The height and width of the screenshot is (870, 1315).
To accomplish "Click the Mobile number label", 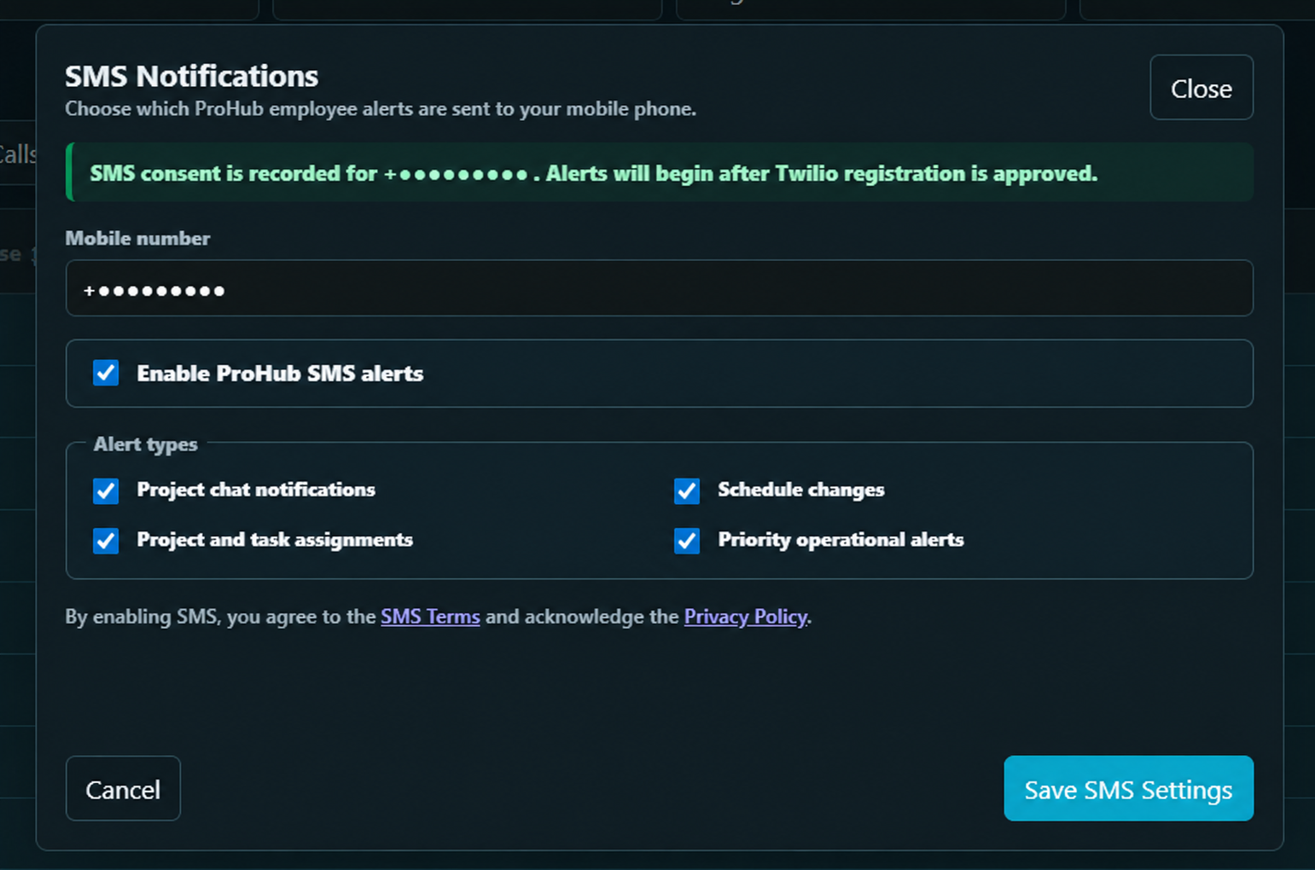I will pyautogui.click(x=137, y=239).
